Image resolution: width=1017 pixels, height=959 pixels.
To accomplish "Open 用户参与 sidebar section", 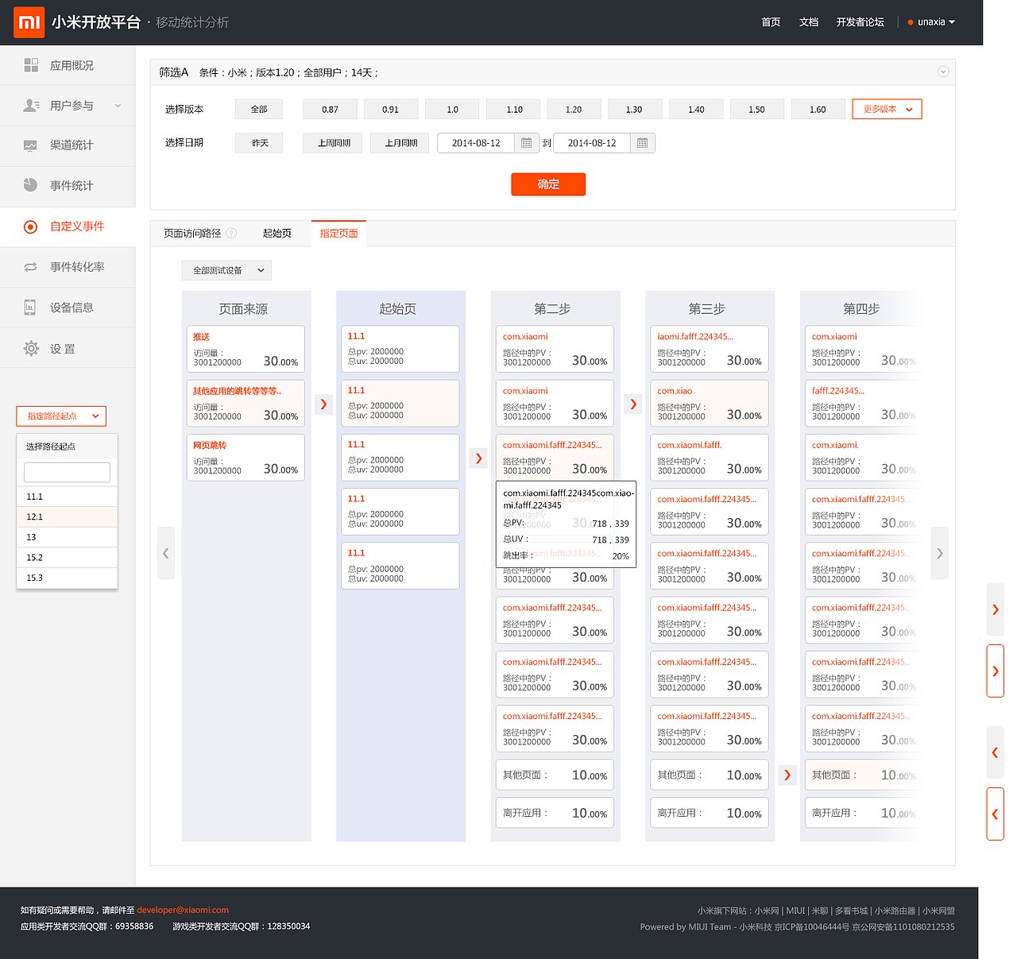I will point(68,106).
